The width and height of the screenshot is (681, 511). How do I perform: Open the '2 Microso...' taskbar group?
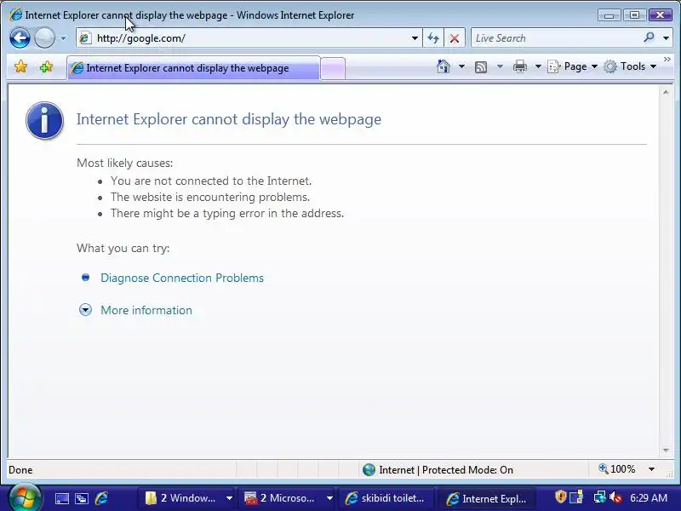click(x=288, y=498)
